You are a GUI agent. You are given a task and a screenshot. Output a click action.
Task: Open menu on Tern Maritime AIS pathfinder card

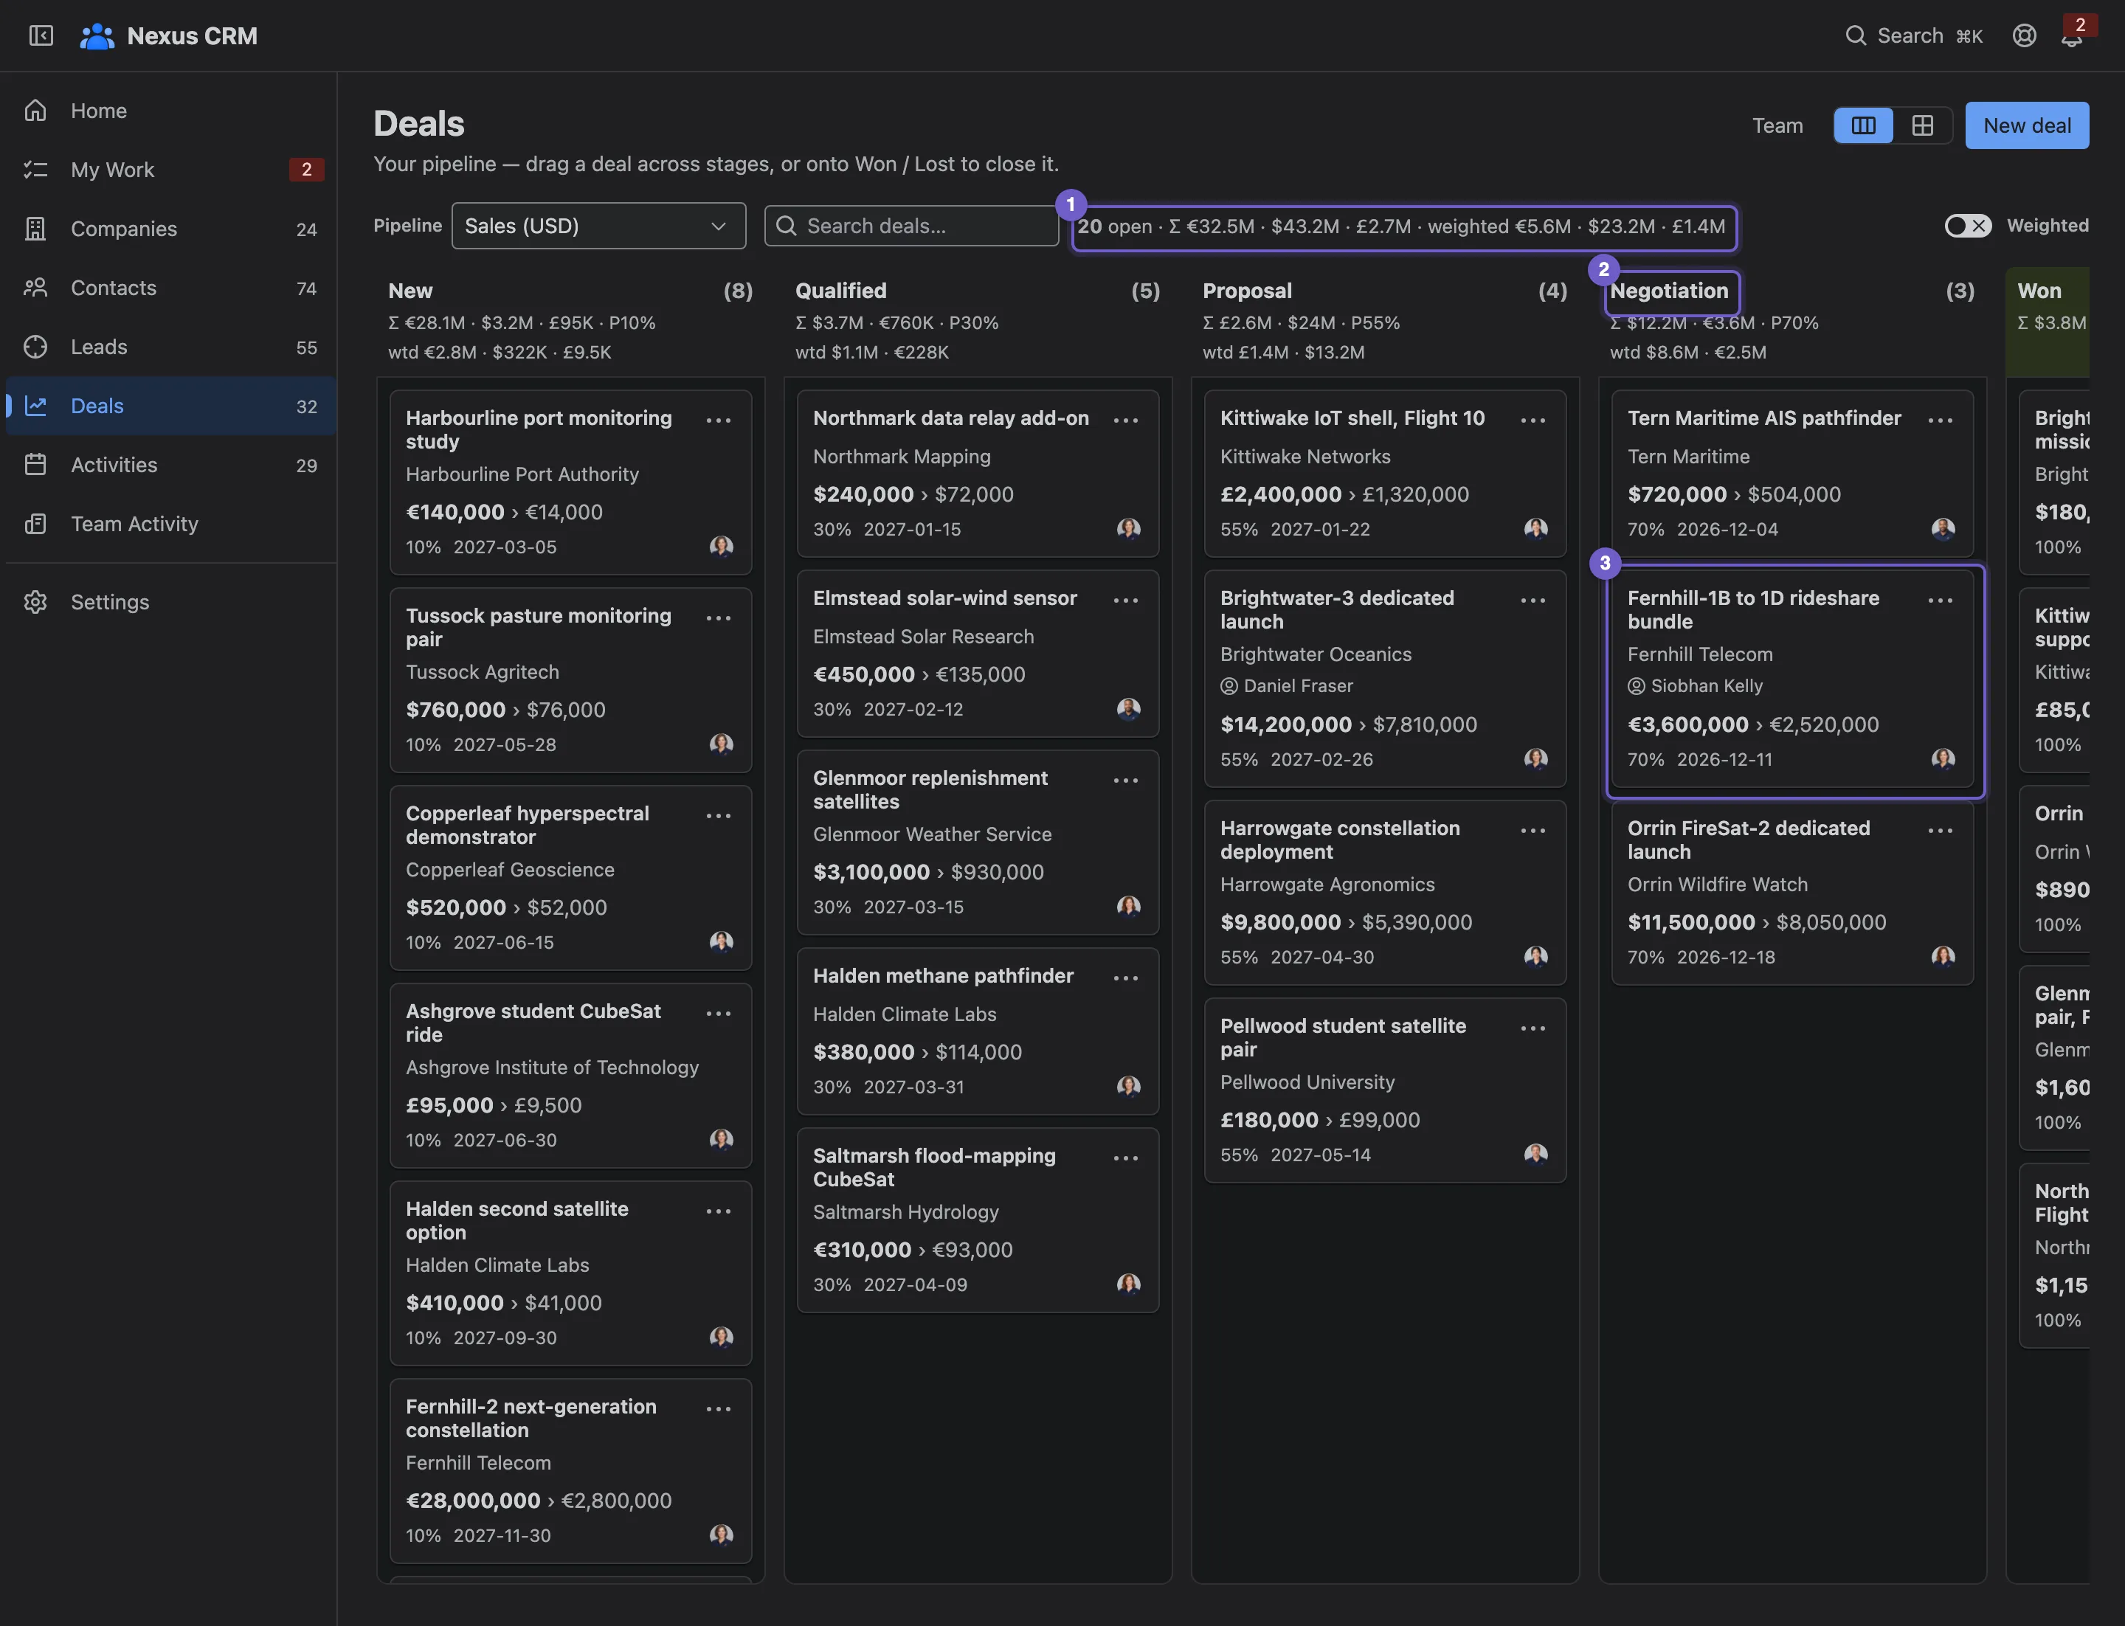(x=1940, y=420)
